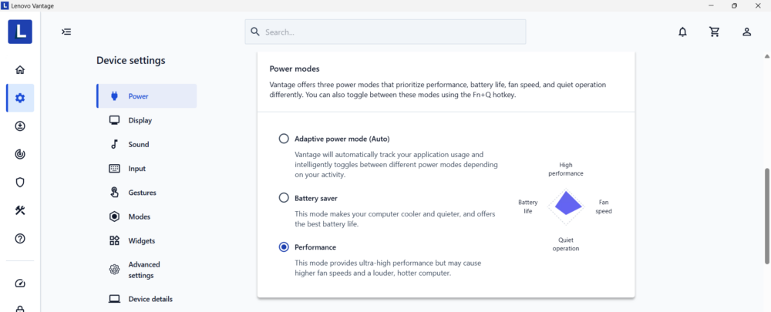This screenshot has width=771, height=312.
Task: Open notifications bell icon
Action: [x=682, y=32]
